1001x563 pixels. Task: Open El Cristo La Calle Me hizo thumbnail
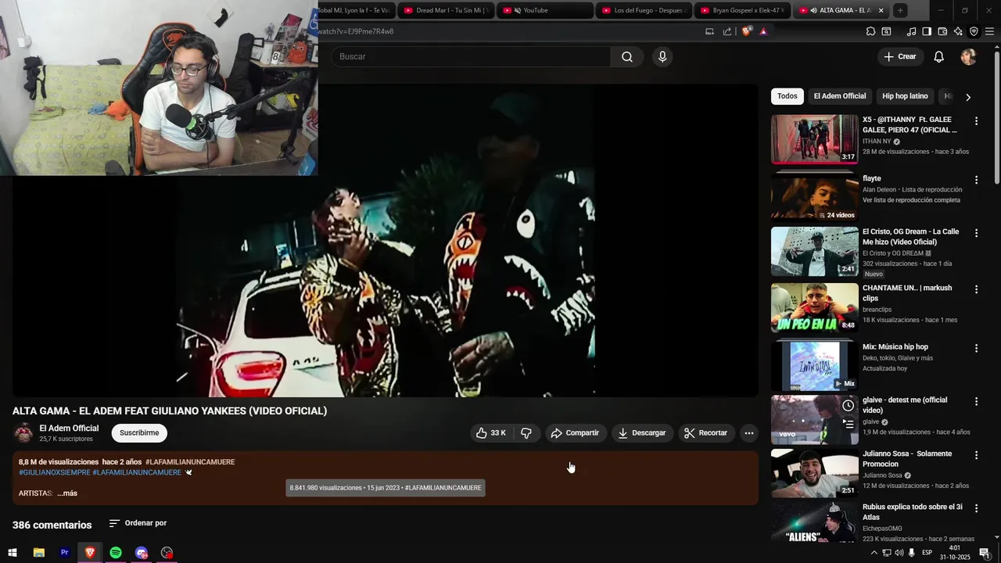(814, 251)
